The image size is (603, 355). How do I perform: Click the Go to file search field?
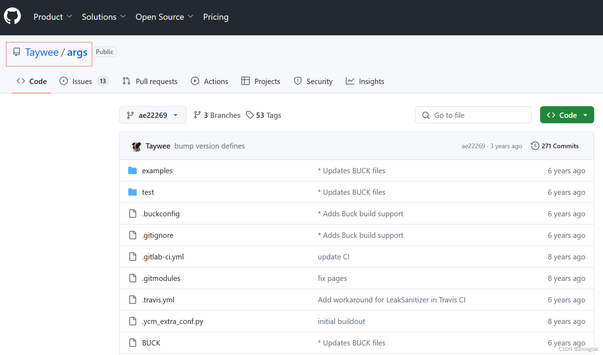473,115
